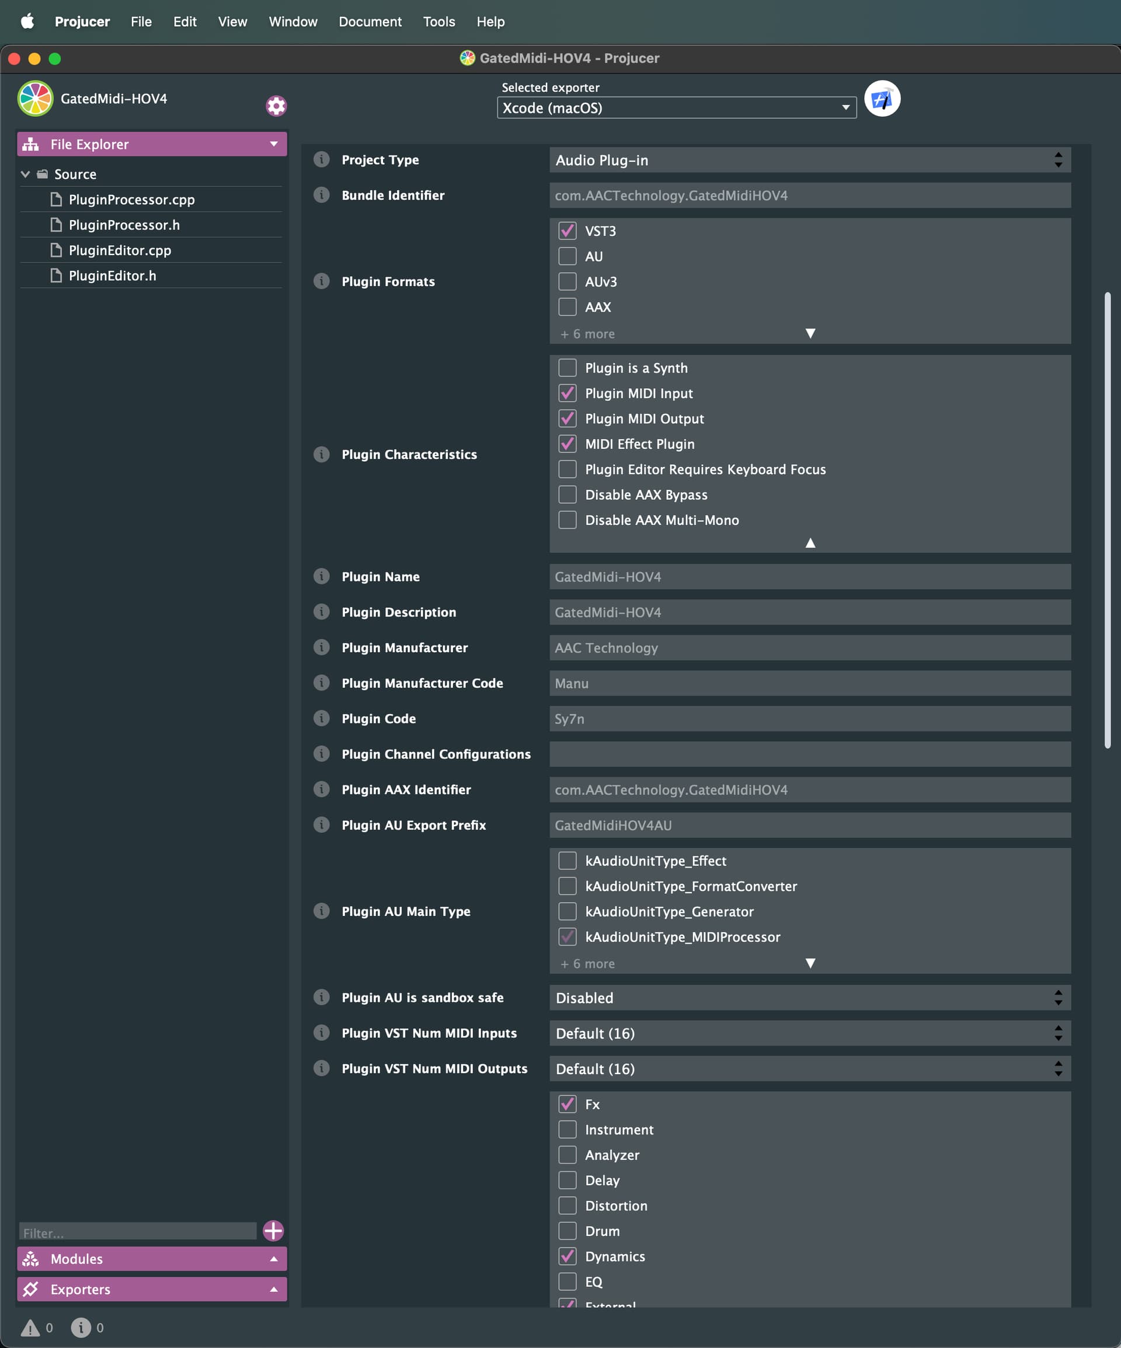Uncheck MIDI Effect Plugin option
This screenshot has width=1121, height=1348.
[x=567, y=444]
